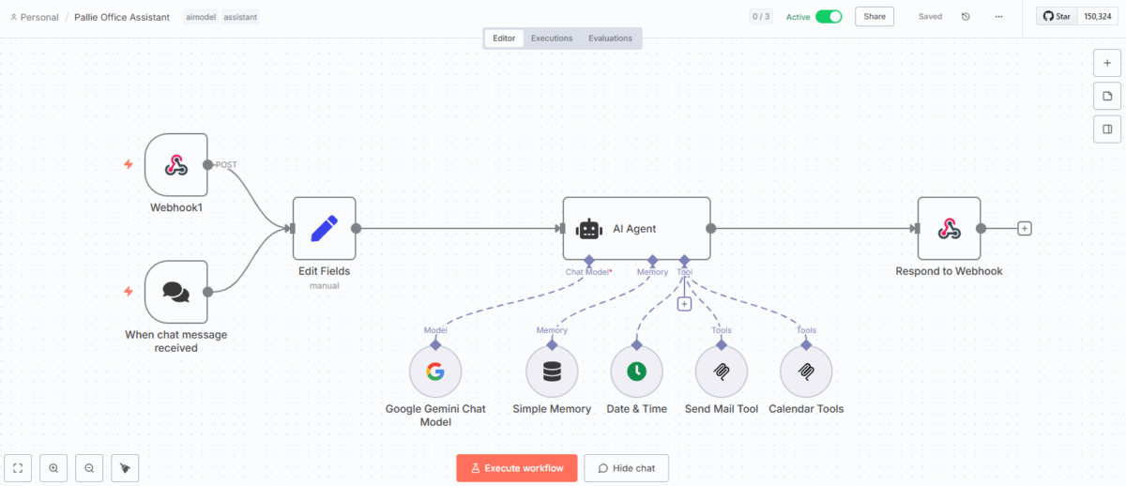This screenshot has width=1126, height=486.
Task: Open workflow history clock icon
Action: pyautogui.click(x=966, y=17)
